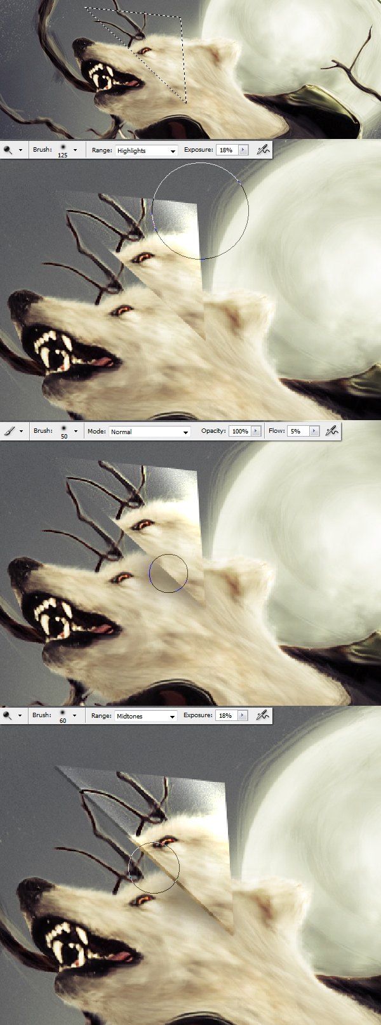
Task: Click Dodge tool icon in Highlights options bar
Action: [8, 150]
